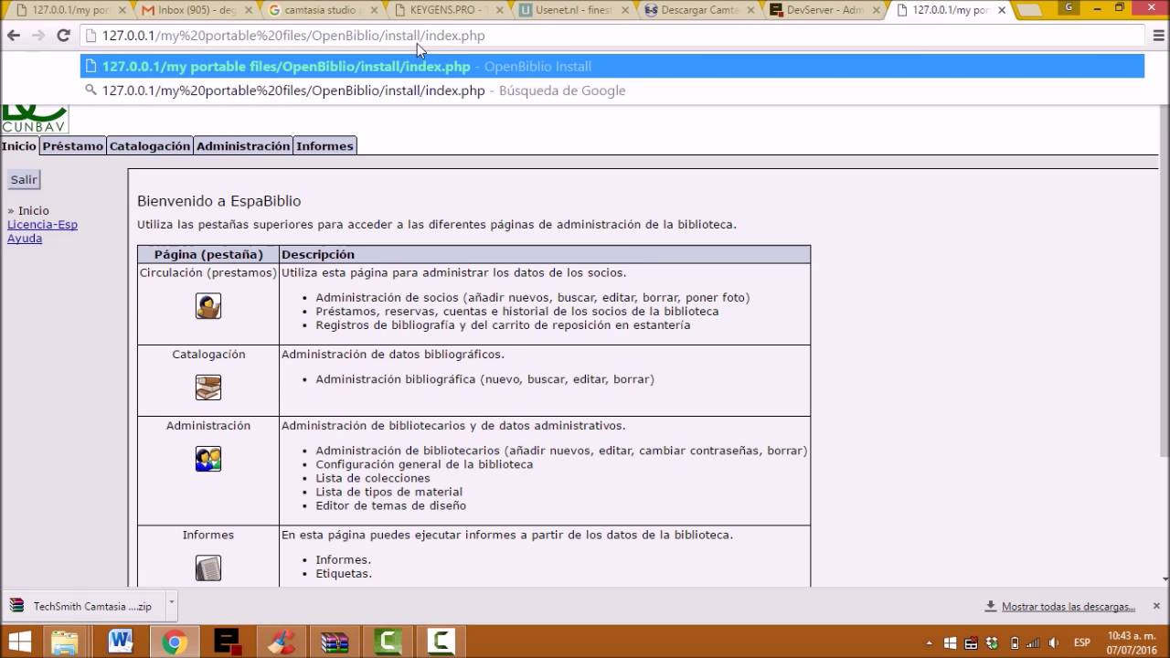Open the taskbar clock and date

click(1132, 642)
